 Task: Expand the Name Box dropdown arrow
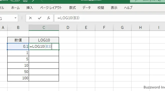pos(15,18)
